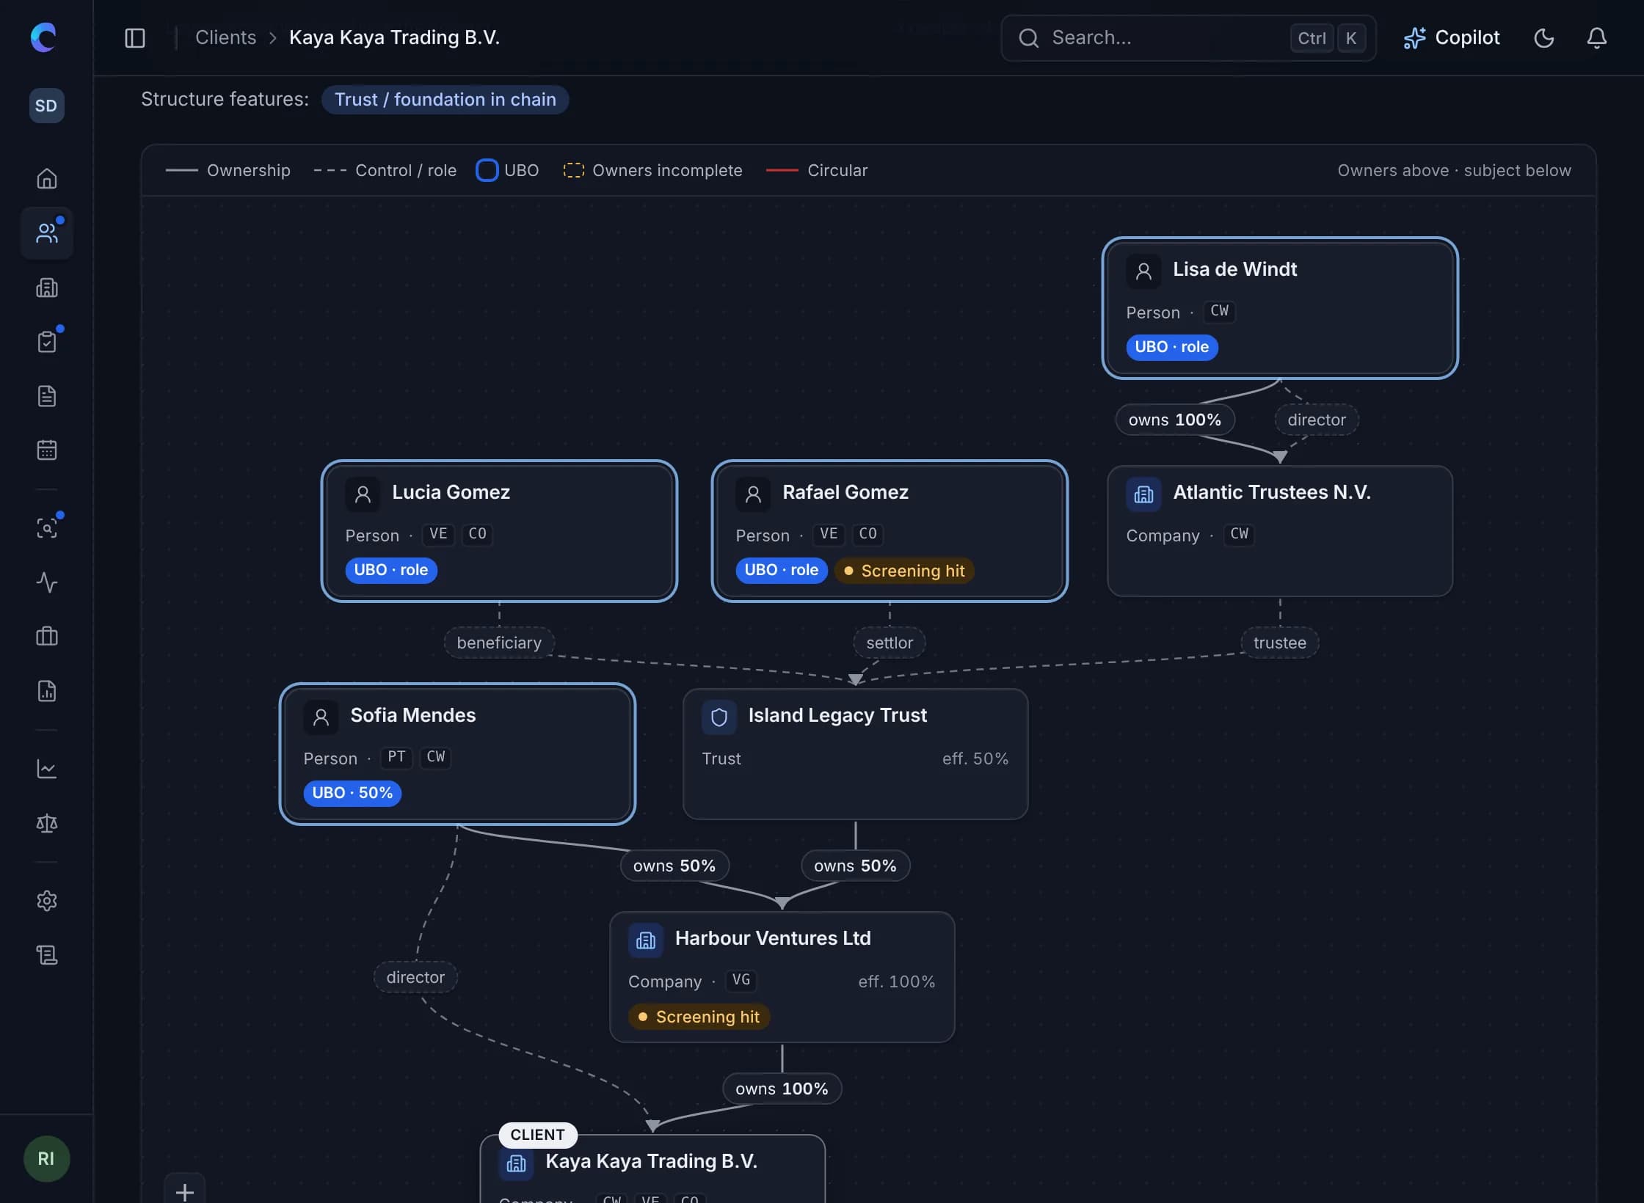The height and width of the screenshot is (1203, 1644).
Task: Open the activity pulse icon
Action: click(x=47, y=582)
